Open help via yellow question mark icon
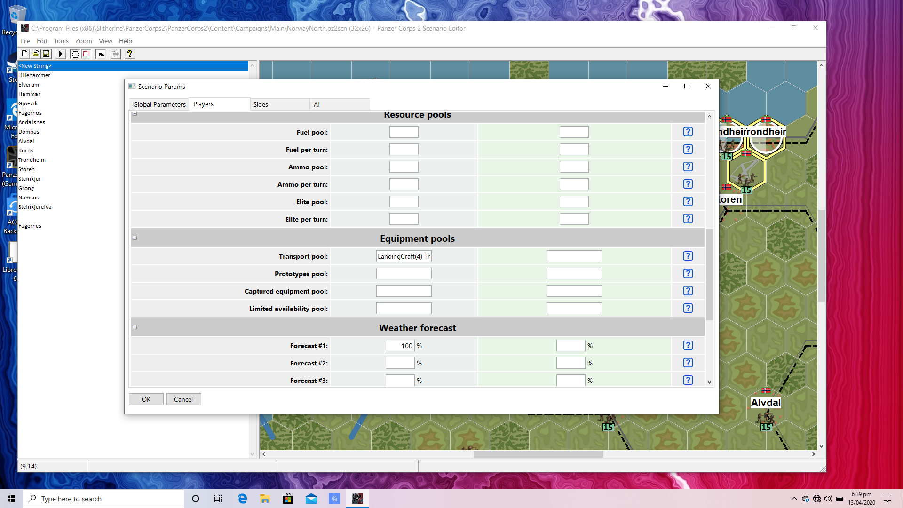The height and width of the screenshot is (508, 903). [x=130, y=54]
